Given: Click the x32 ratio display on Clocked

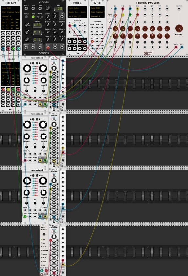Looking at the screenshot, I should click(x=37, y=25).
